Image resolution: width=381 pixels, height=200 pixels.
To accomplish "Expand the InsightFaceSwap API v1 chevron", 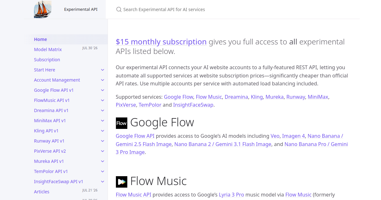I will 103,182.
